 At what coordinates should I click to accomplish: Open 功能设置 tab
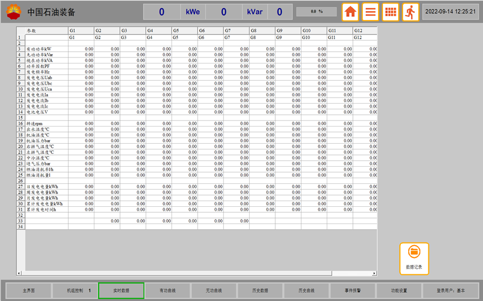click(x=399, y=290)
